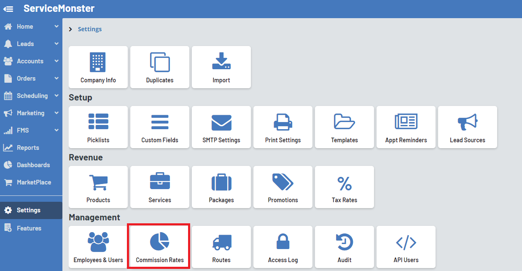
Task: Click the Appt Reminders tile
Action: [x=406, y=127]
